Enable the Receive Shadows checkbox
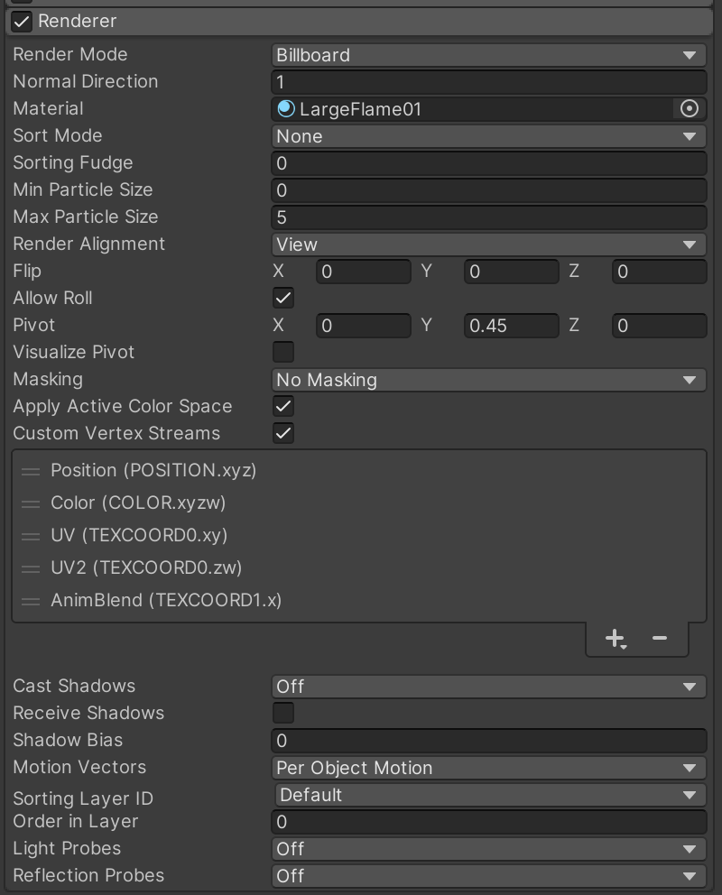This screenshot has height=895, width=722. 283,713
